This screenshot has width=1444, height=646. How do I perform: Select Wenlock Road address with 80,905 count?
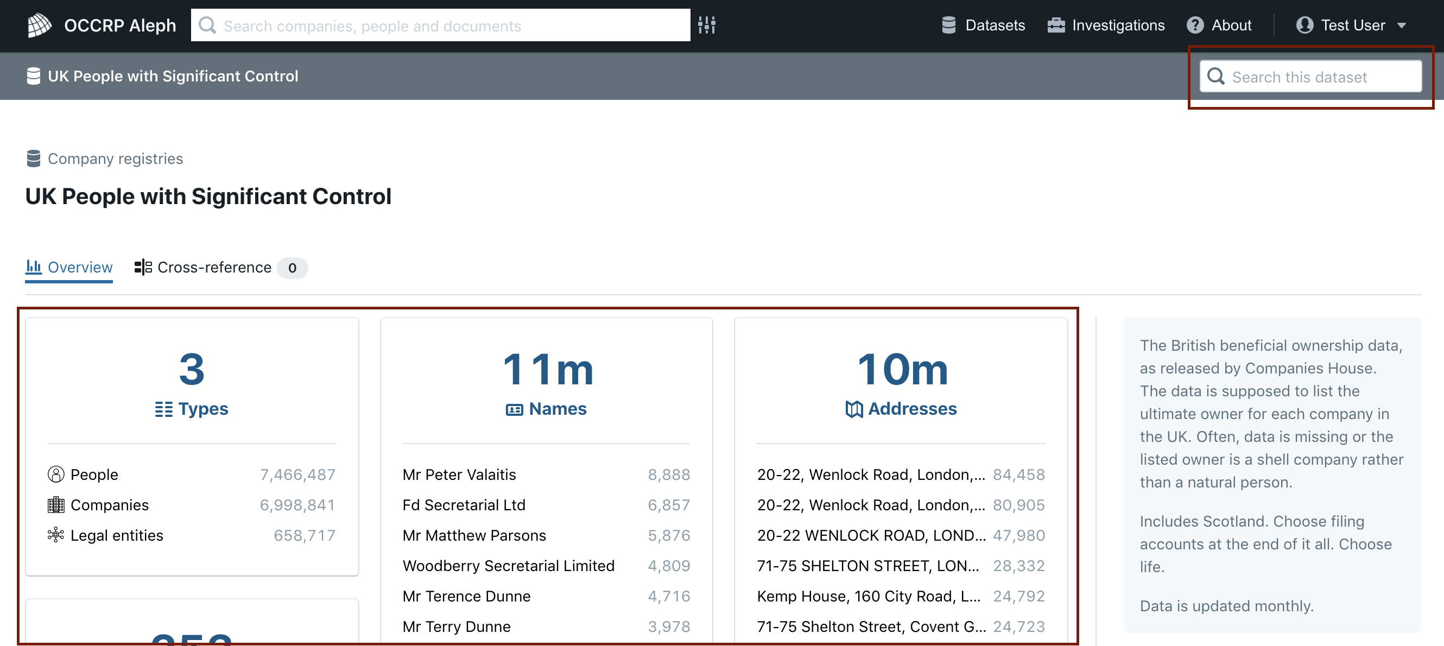click(901, 505)
